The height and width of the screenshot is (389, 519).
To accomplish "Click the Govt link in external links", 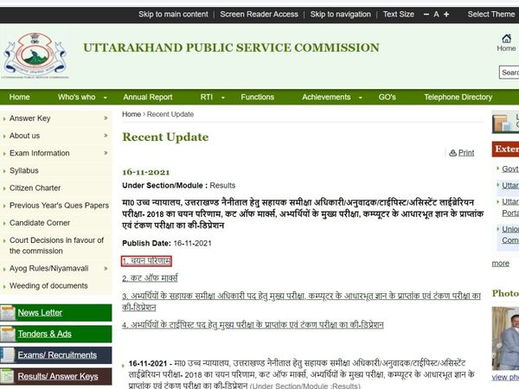I will (510, 169).
